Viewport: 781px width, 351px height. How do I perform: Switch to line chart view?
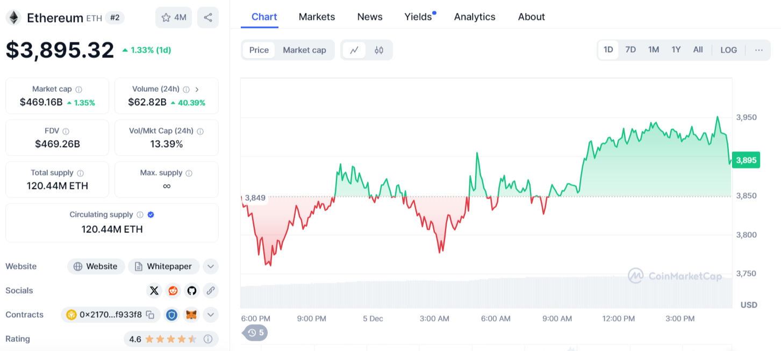tap(354, 50)
